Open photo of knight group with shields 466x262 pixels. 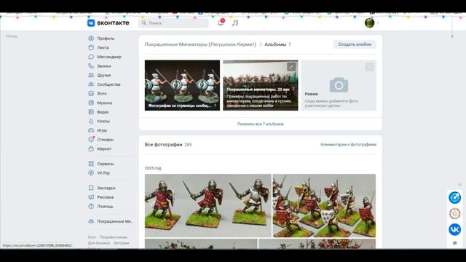pyautogui.click(x=324, y=205)
